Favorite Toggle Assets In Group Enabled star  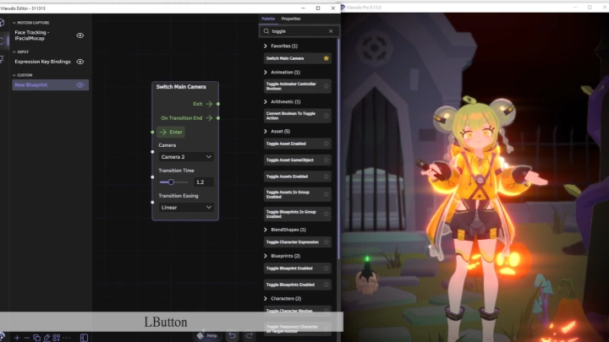click(326, 194)
